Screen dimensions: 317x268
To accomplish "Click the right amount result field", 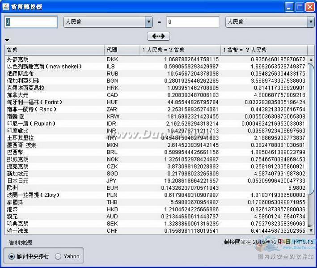I will coord(193,21).
